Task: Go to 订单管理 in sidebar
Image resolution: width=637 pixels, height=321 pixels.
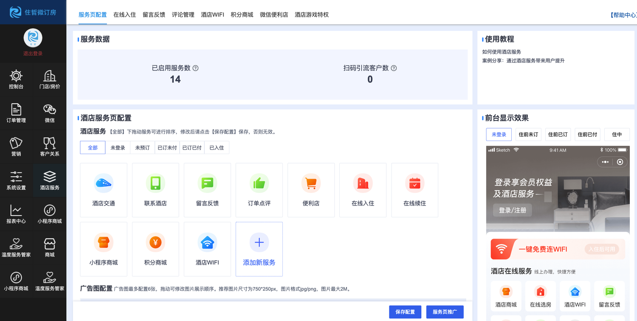Action: pos(16,113)
